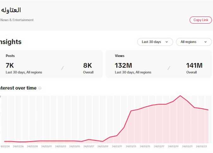Expand the All regions dropdown
This screenshot has height=153, width=213.
point(194,42)
